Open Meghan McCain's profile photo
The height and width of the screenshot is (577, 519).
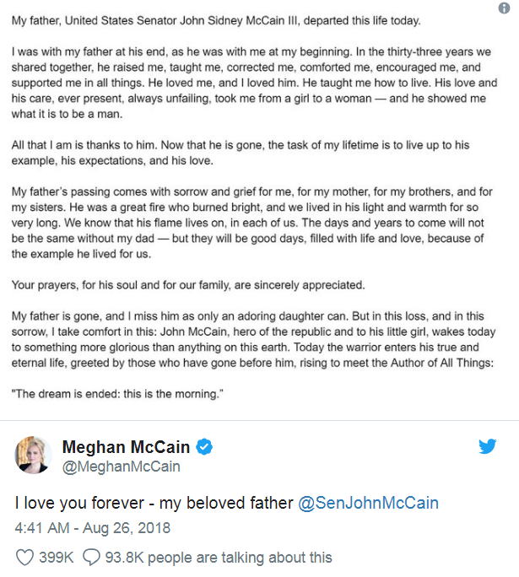tap(33, 455)
